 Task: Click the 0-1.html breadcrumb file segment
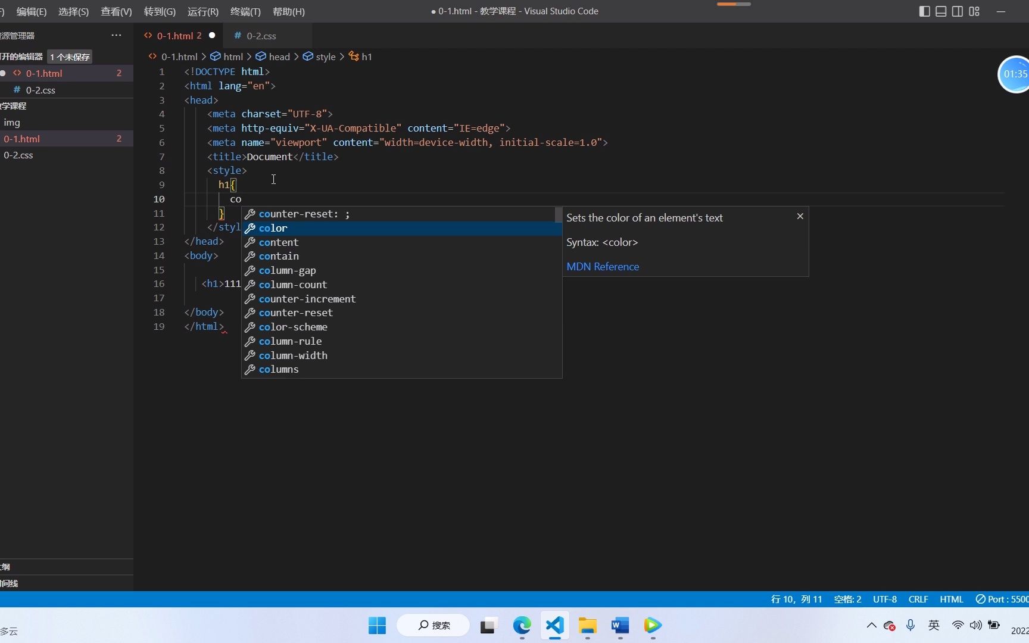pos(173,57)
